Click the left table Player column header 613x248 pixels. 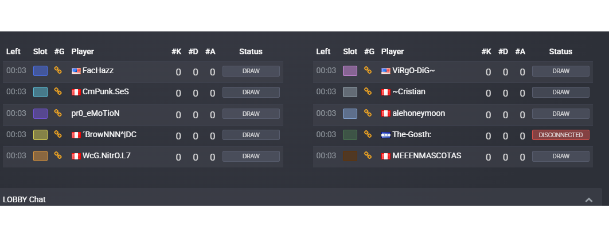pos(83,51)
